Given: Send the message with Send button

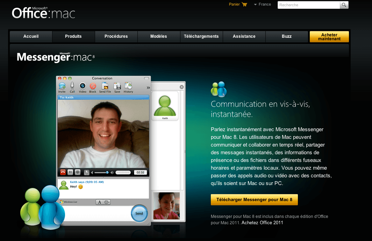Looking at the screenshot, I should coord(139,213).
